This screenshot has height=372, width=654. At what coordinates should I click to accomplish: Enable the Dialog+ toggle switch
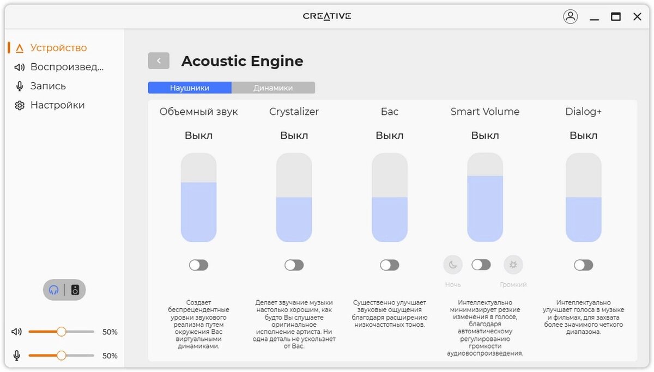tap(583, 265)
